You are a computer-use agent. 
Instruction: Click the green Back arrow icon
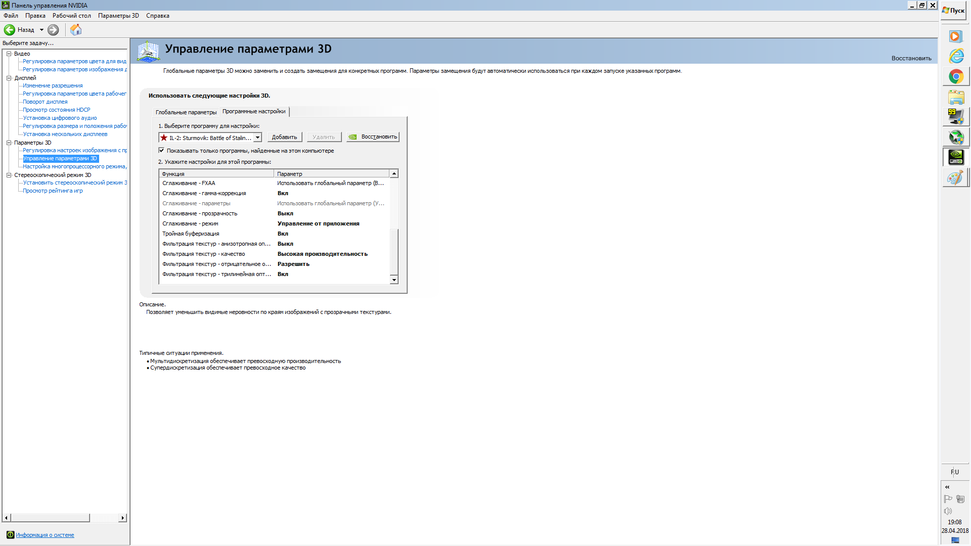[x=10, y=30]
